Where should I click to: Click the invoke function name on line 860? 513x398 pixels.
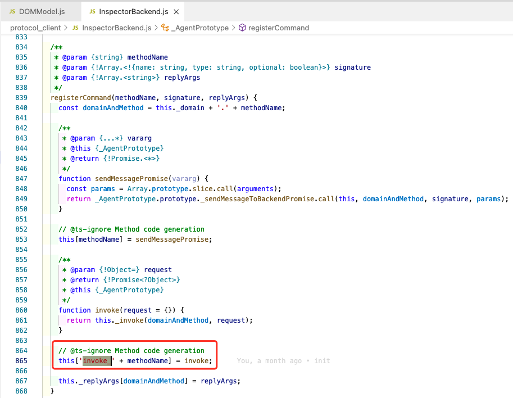[x=107, y=310]
